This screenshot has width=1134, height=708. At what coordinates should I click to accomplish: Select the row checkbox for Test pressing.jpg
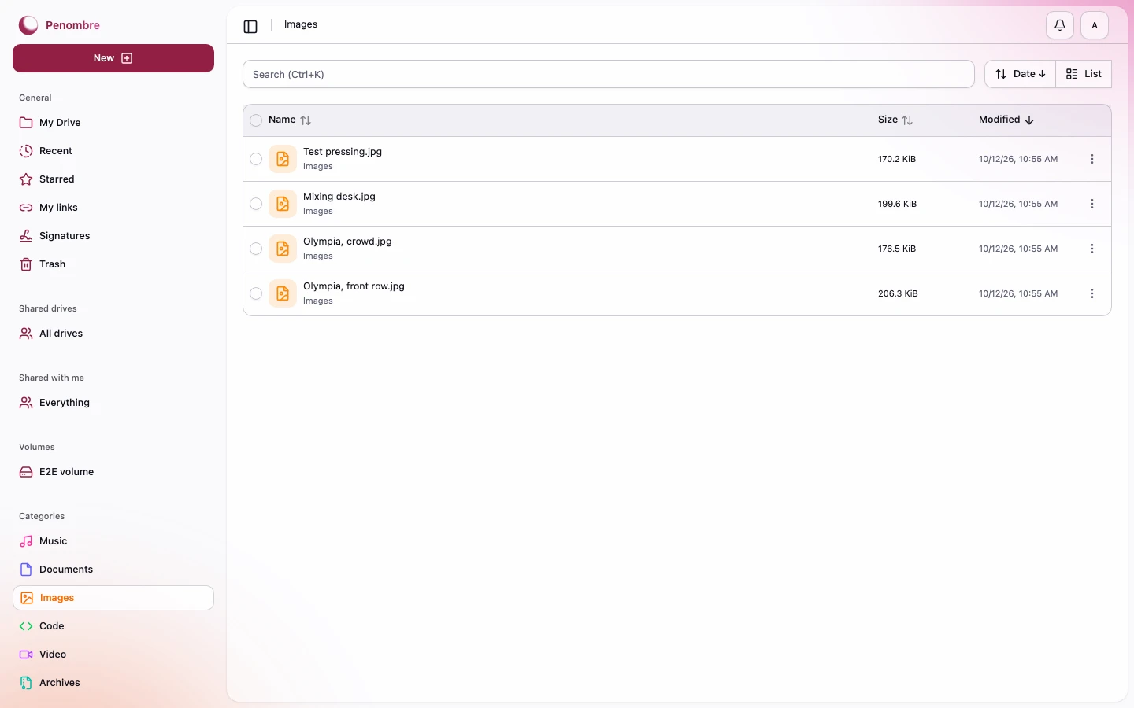click(256, 159)
